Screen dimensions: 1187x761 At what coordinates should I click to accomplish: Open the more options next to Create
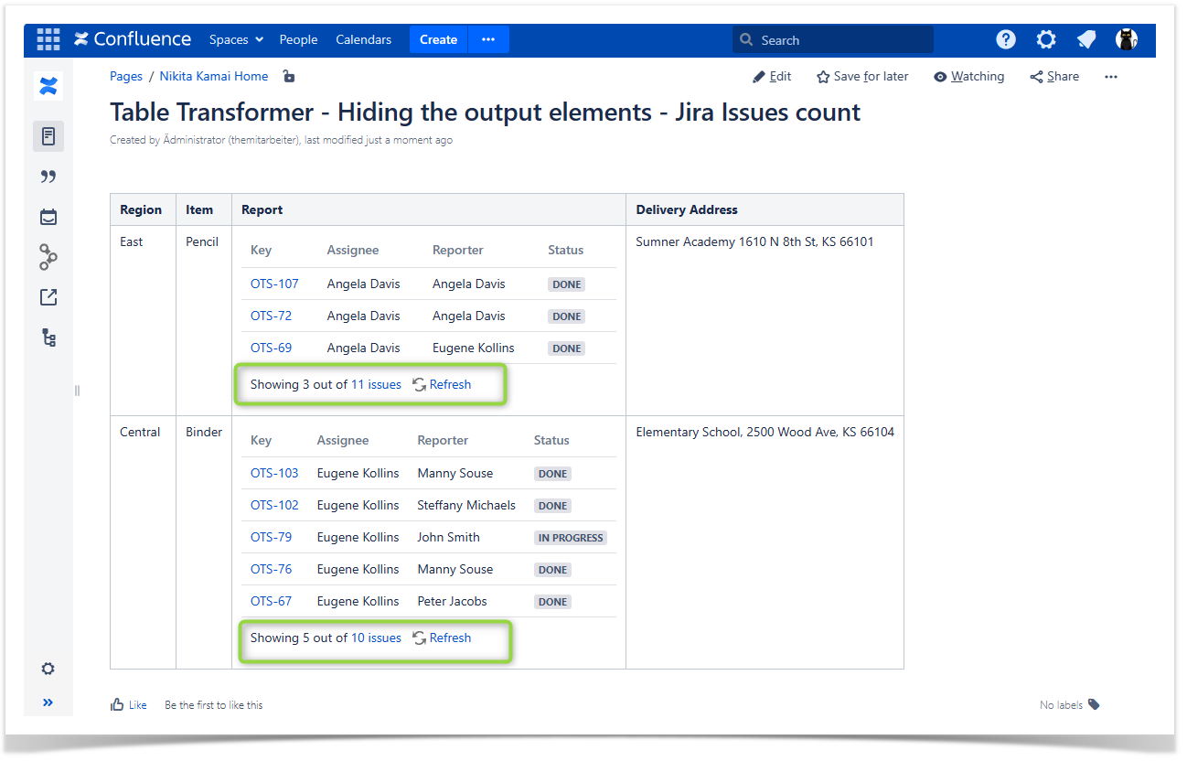(488, 39)
